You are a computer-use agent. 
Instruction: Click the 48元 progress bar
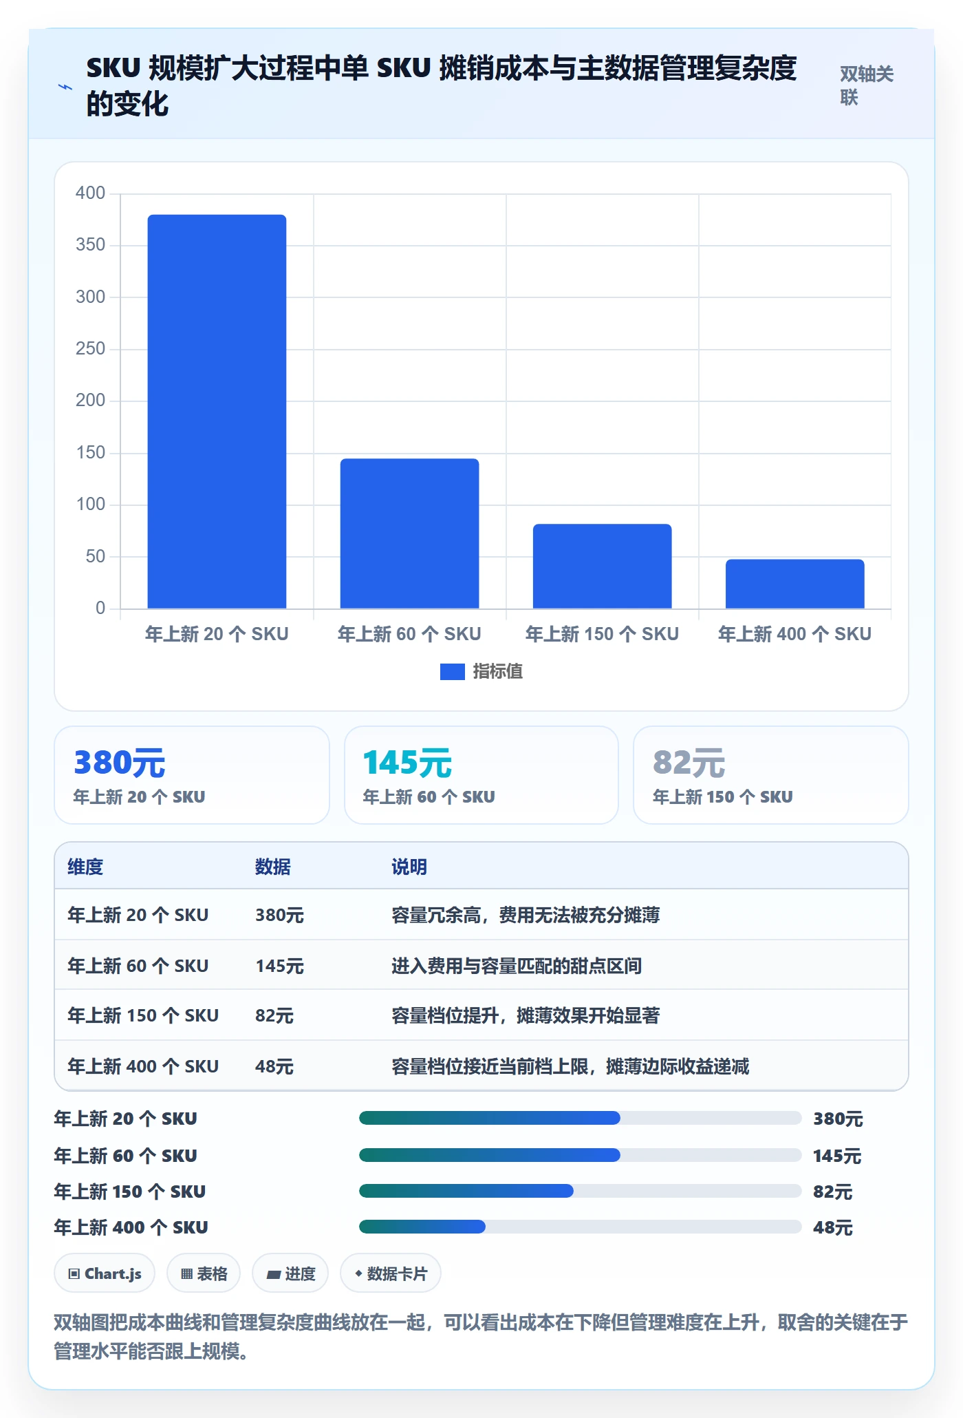point(581,1227)
